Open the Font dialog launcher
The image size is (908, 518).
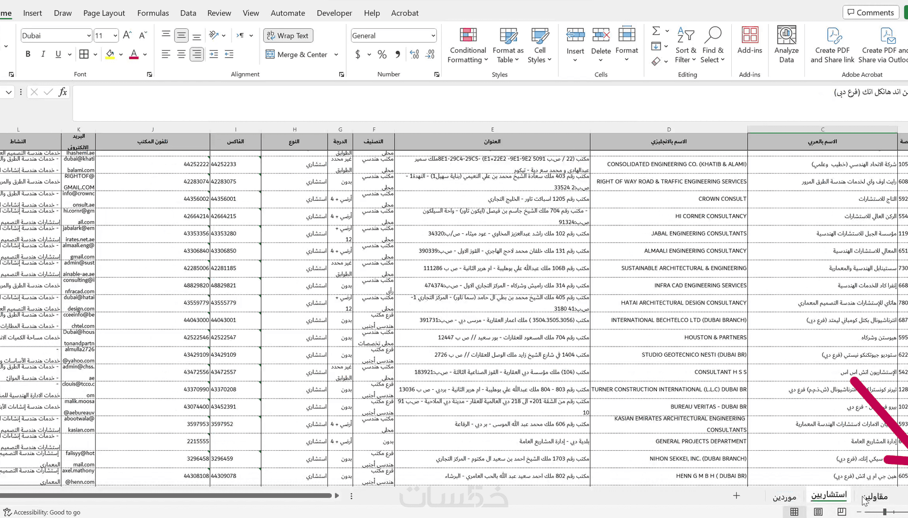point(150,74)
